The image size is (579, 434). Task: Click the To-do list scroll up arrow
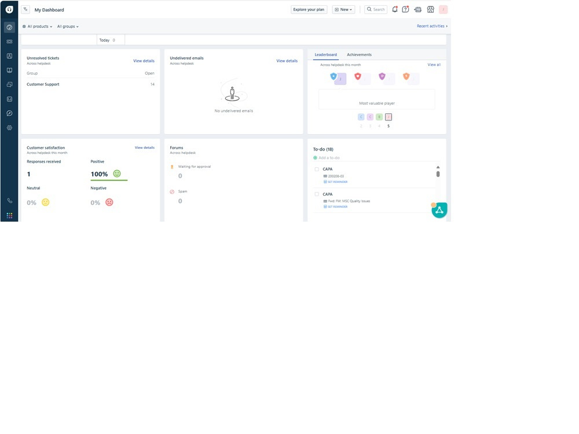pos(438,167)
